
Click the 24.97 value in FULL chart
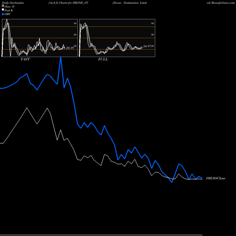(147, 46)
